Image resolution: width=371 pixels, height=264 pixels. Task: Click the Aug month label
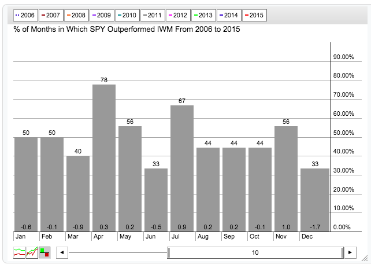(x=203, y=237)
